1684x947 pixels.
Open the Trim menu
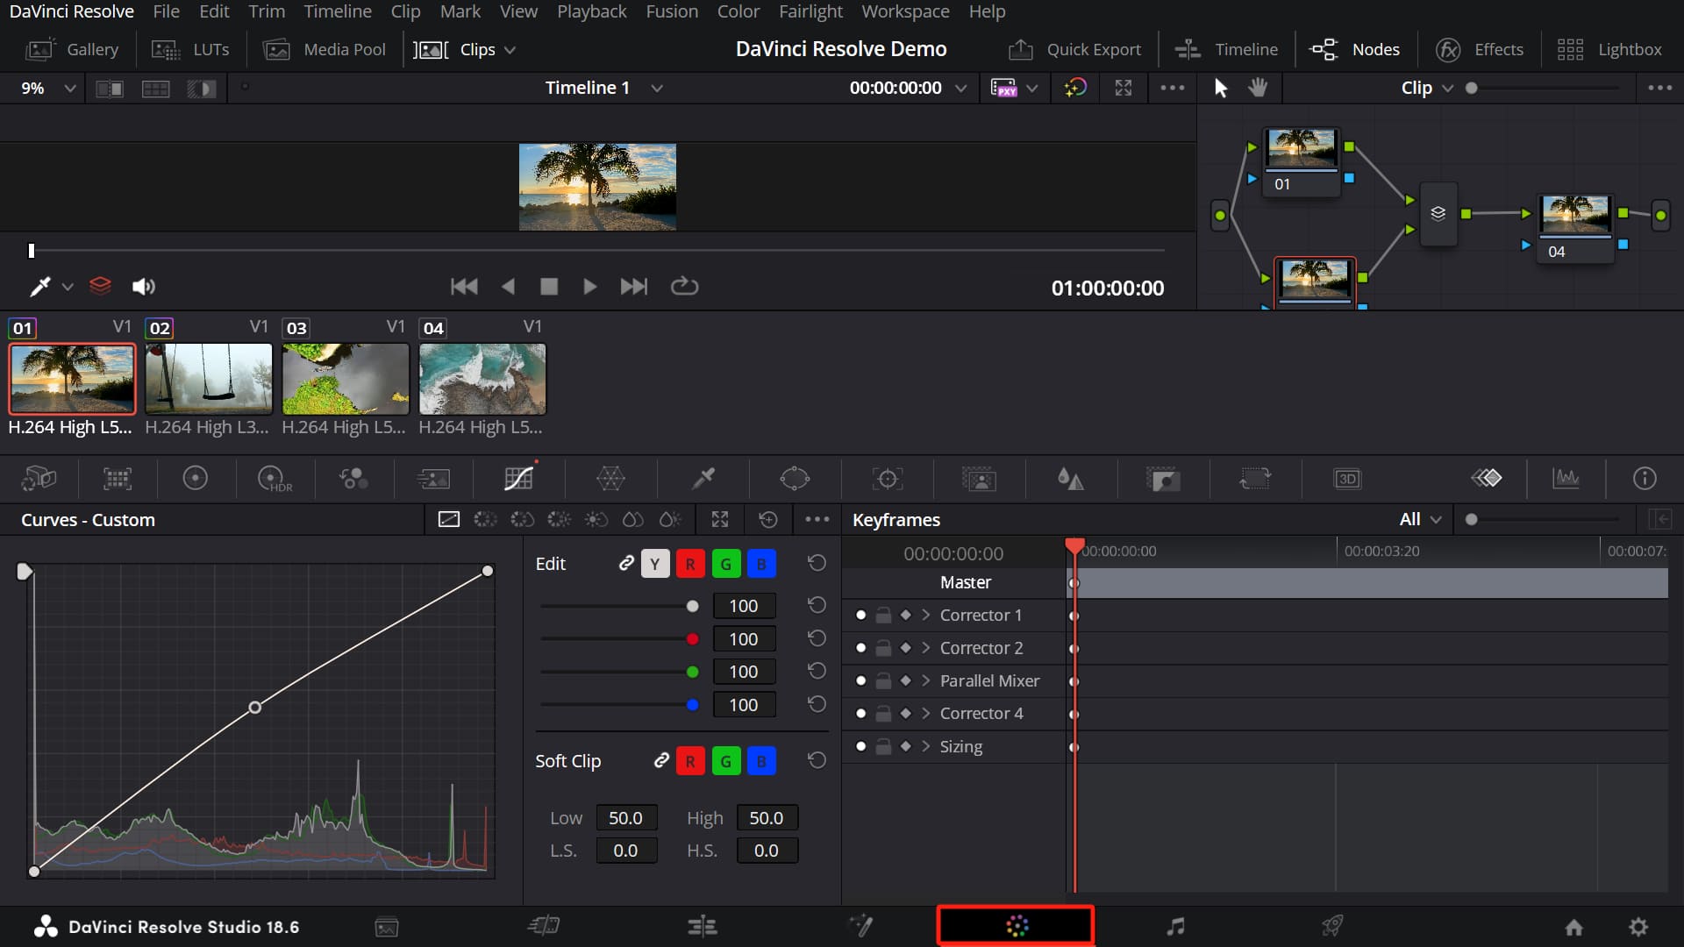(x=267, y=11)
